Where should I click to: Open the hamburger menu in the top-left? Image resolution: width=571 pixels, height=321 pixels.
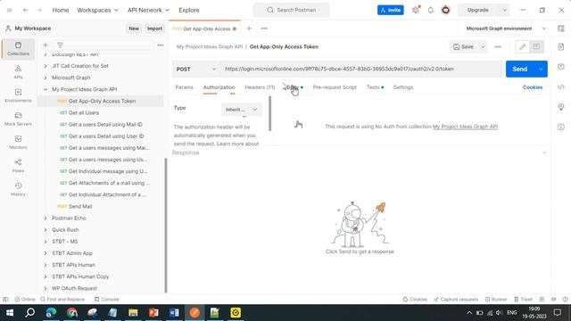[10, 10]
